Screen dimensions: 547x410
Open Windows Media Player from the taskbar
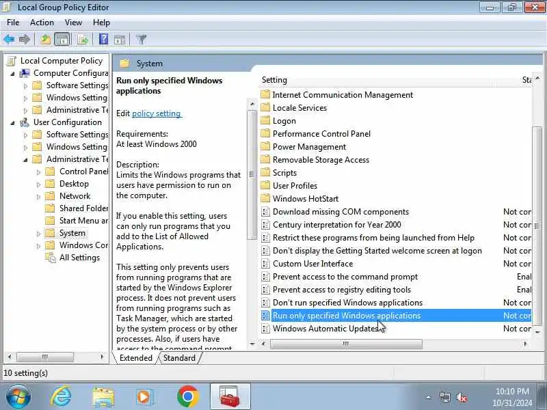(144, 397)
